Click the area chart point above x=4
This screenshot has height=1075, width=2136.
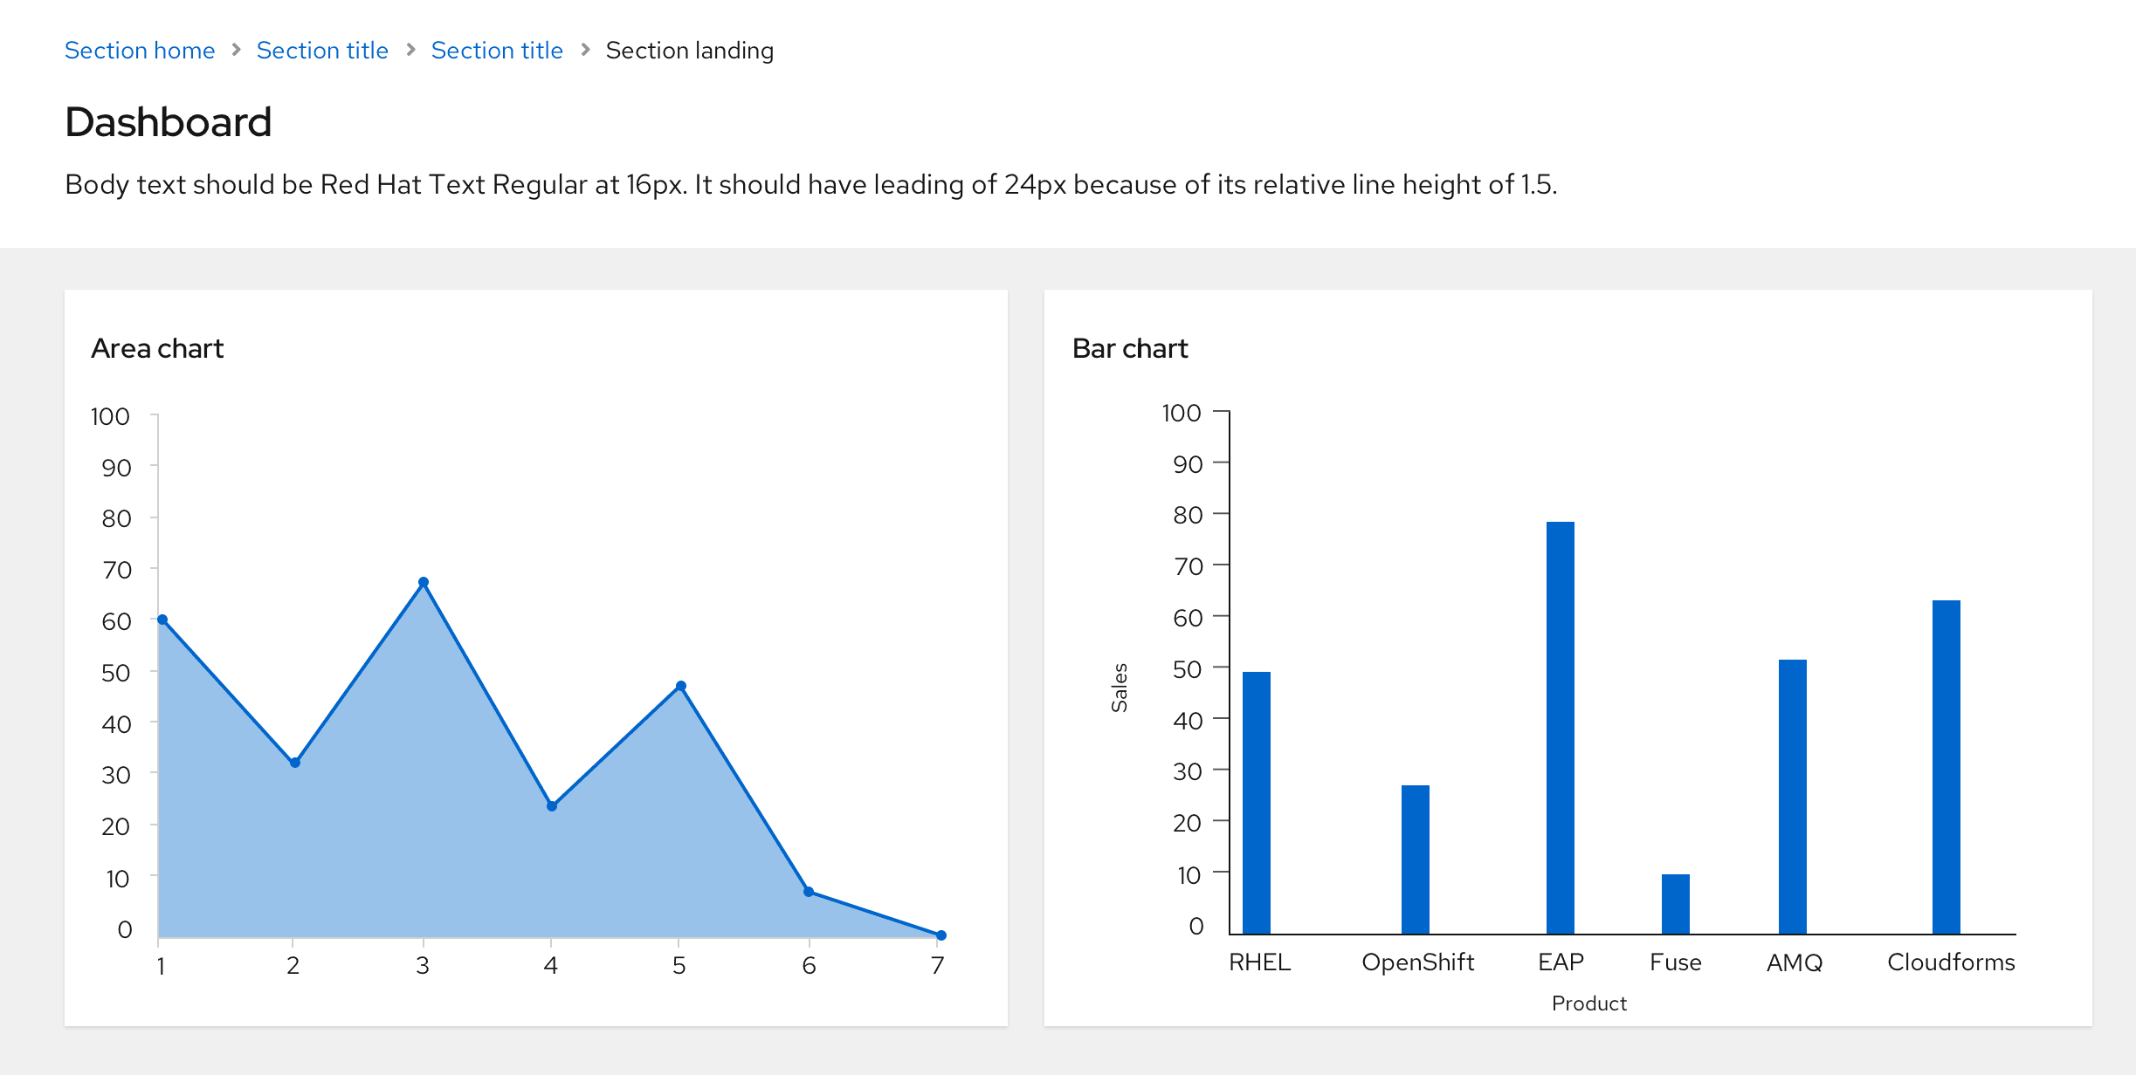point(552,806)
